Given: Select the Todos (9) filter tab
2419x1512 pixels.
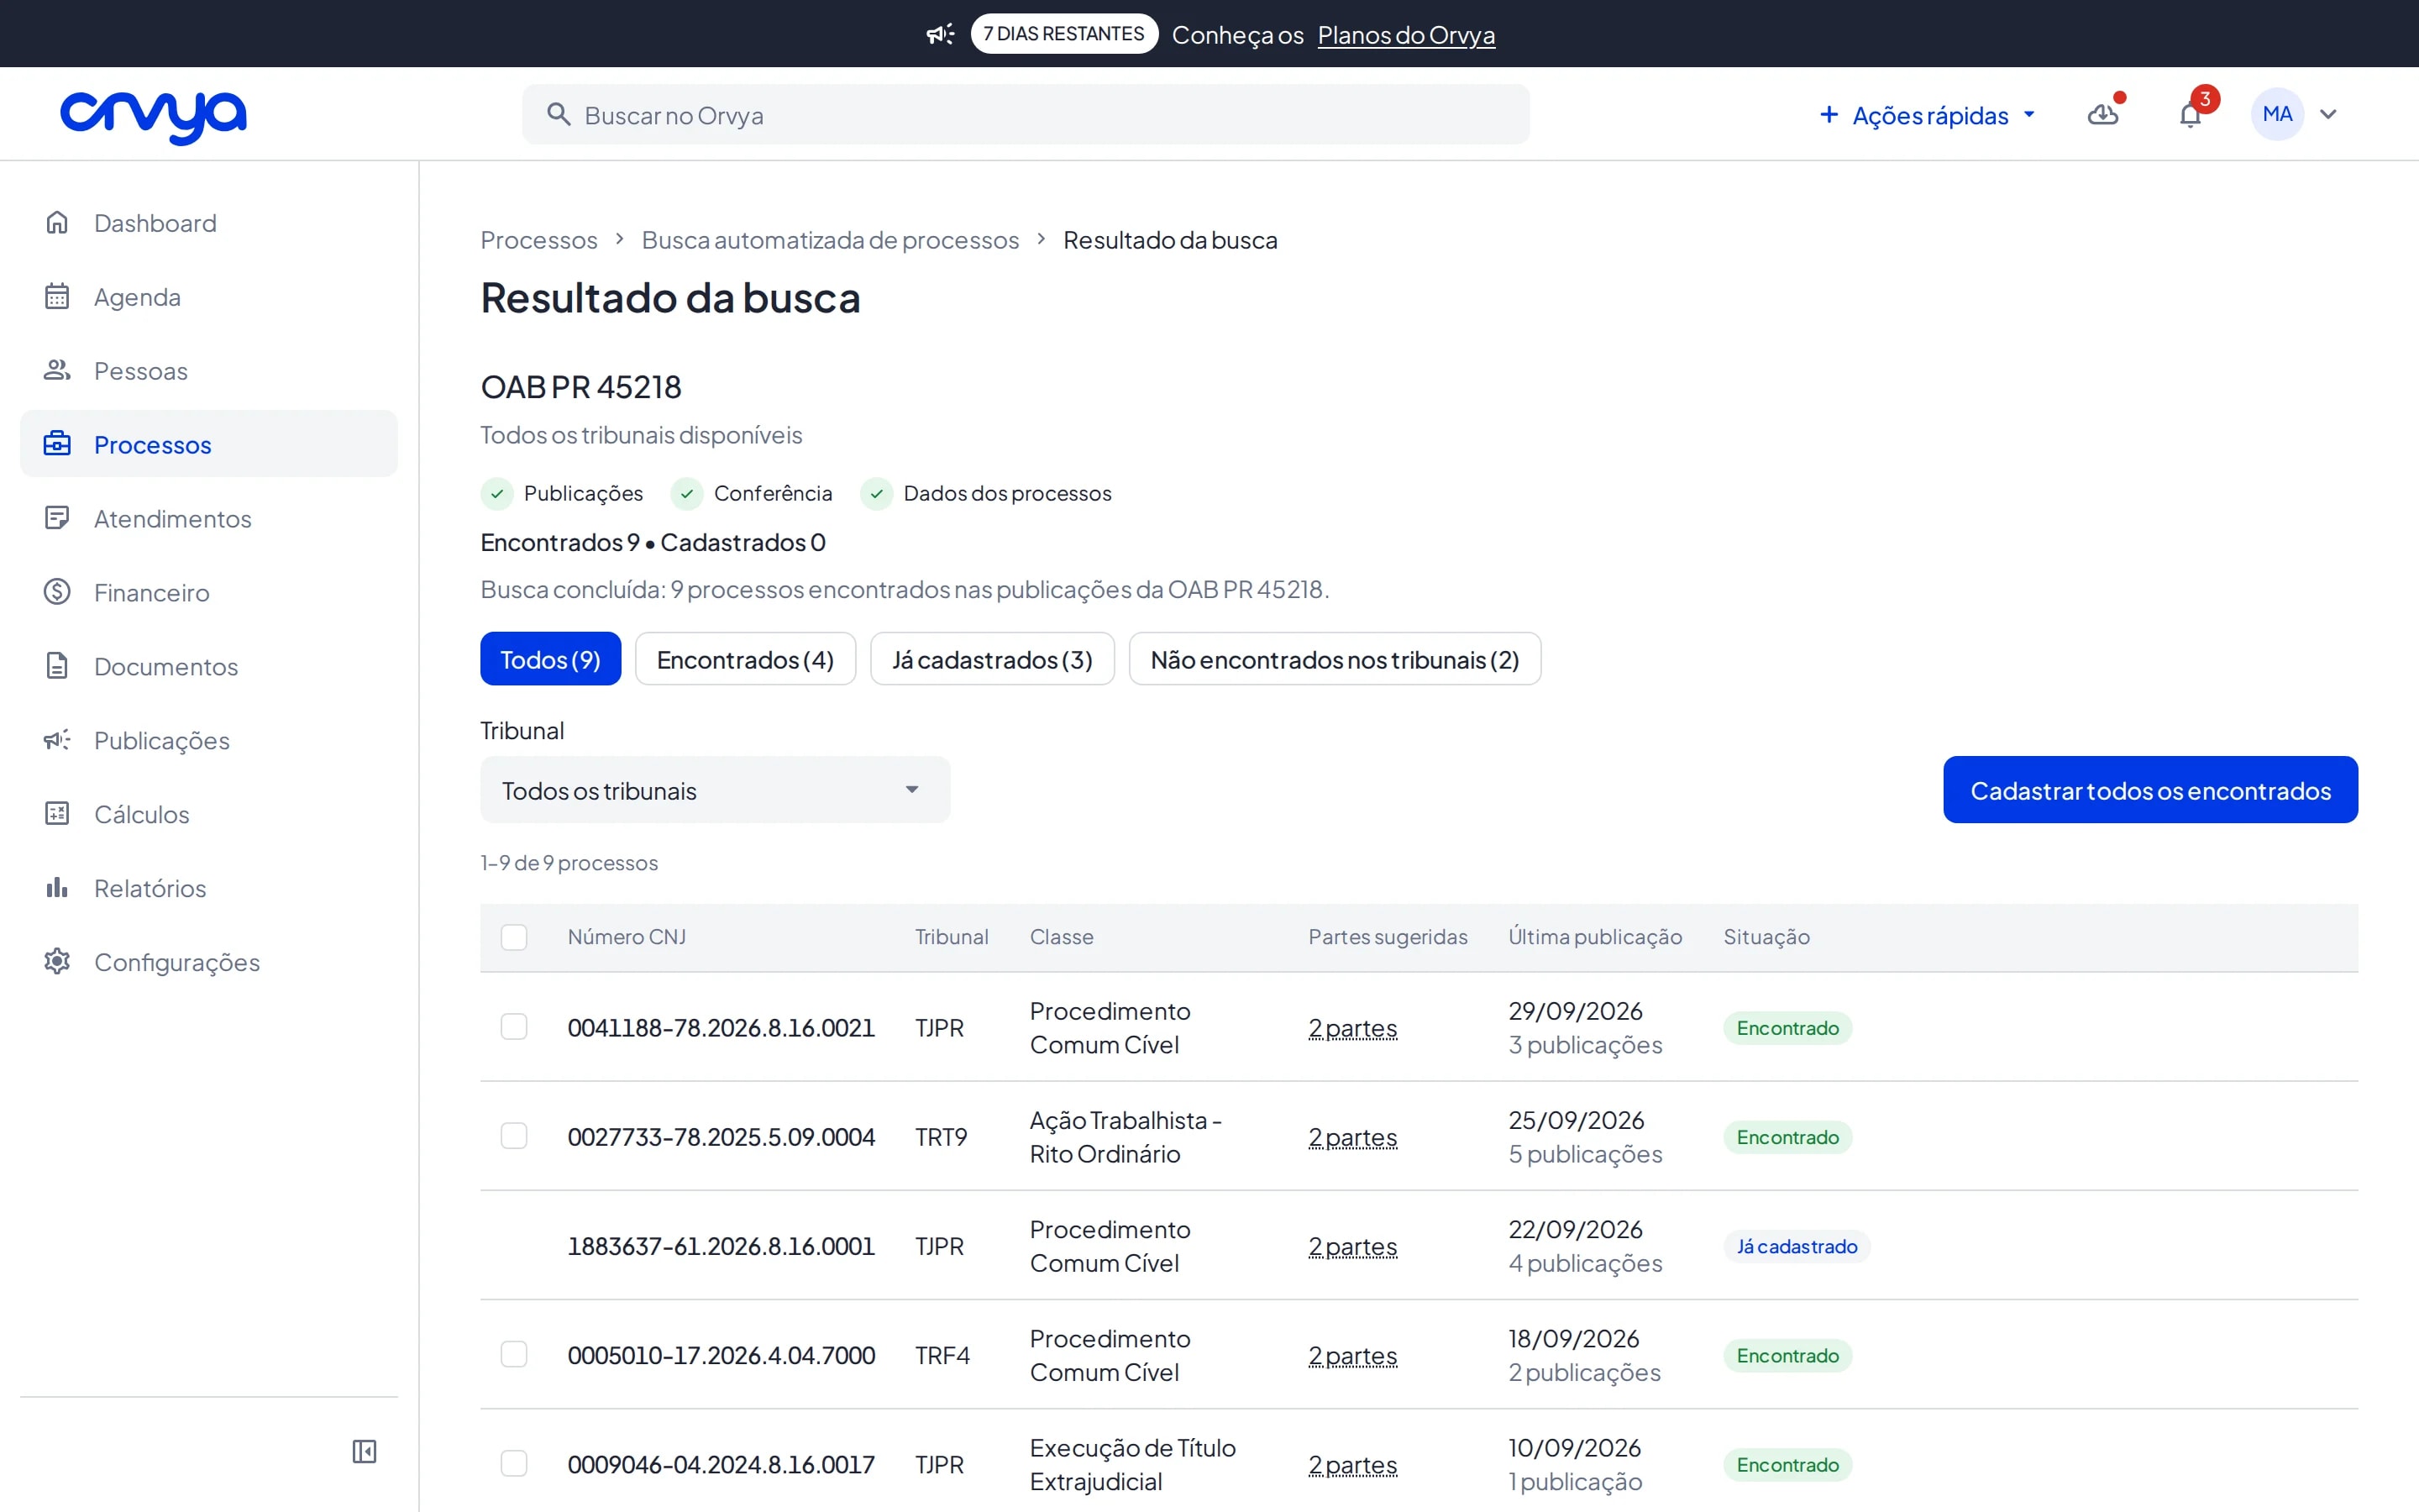Looking at the screenshot, I should click(x=551, y=659).
